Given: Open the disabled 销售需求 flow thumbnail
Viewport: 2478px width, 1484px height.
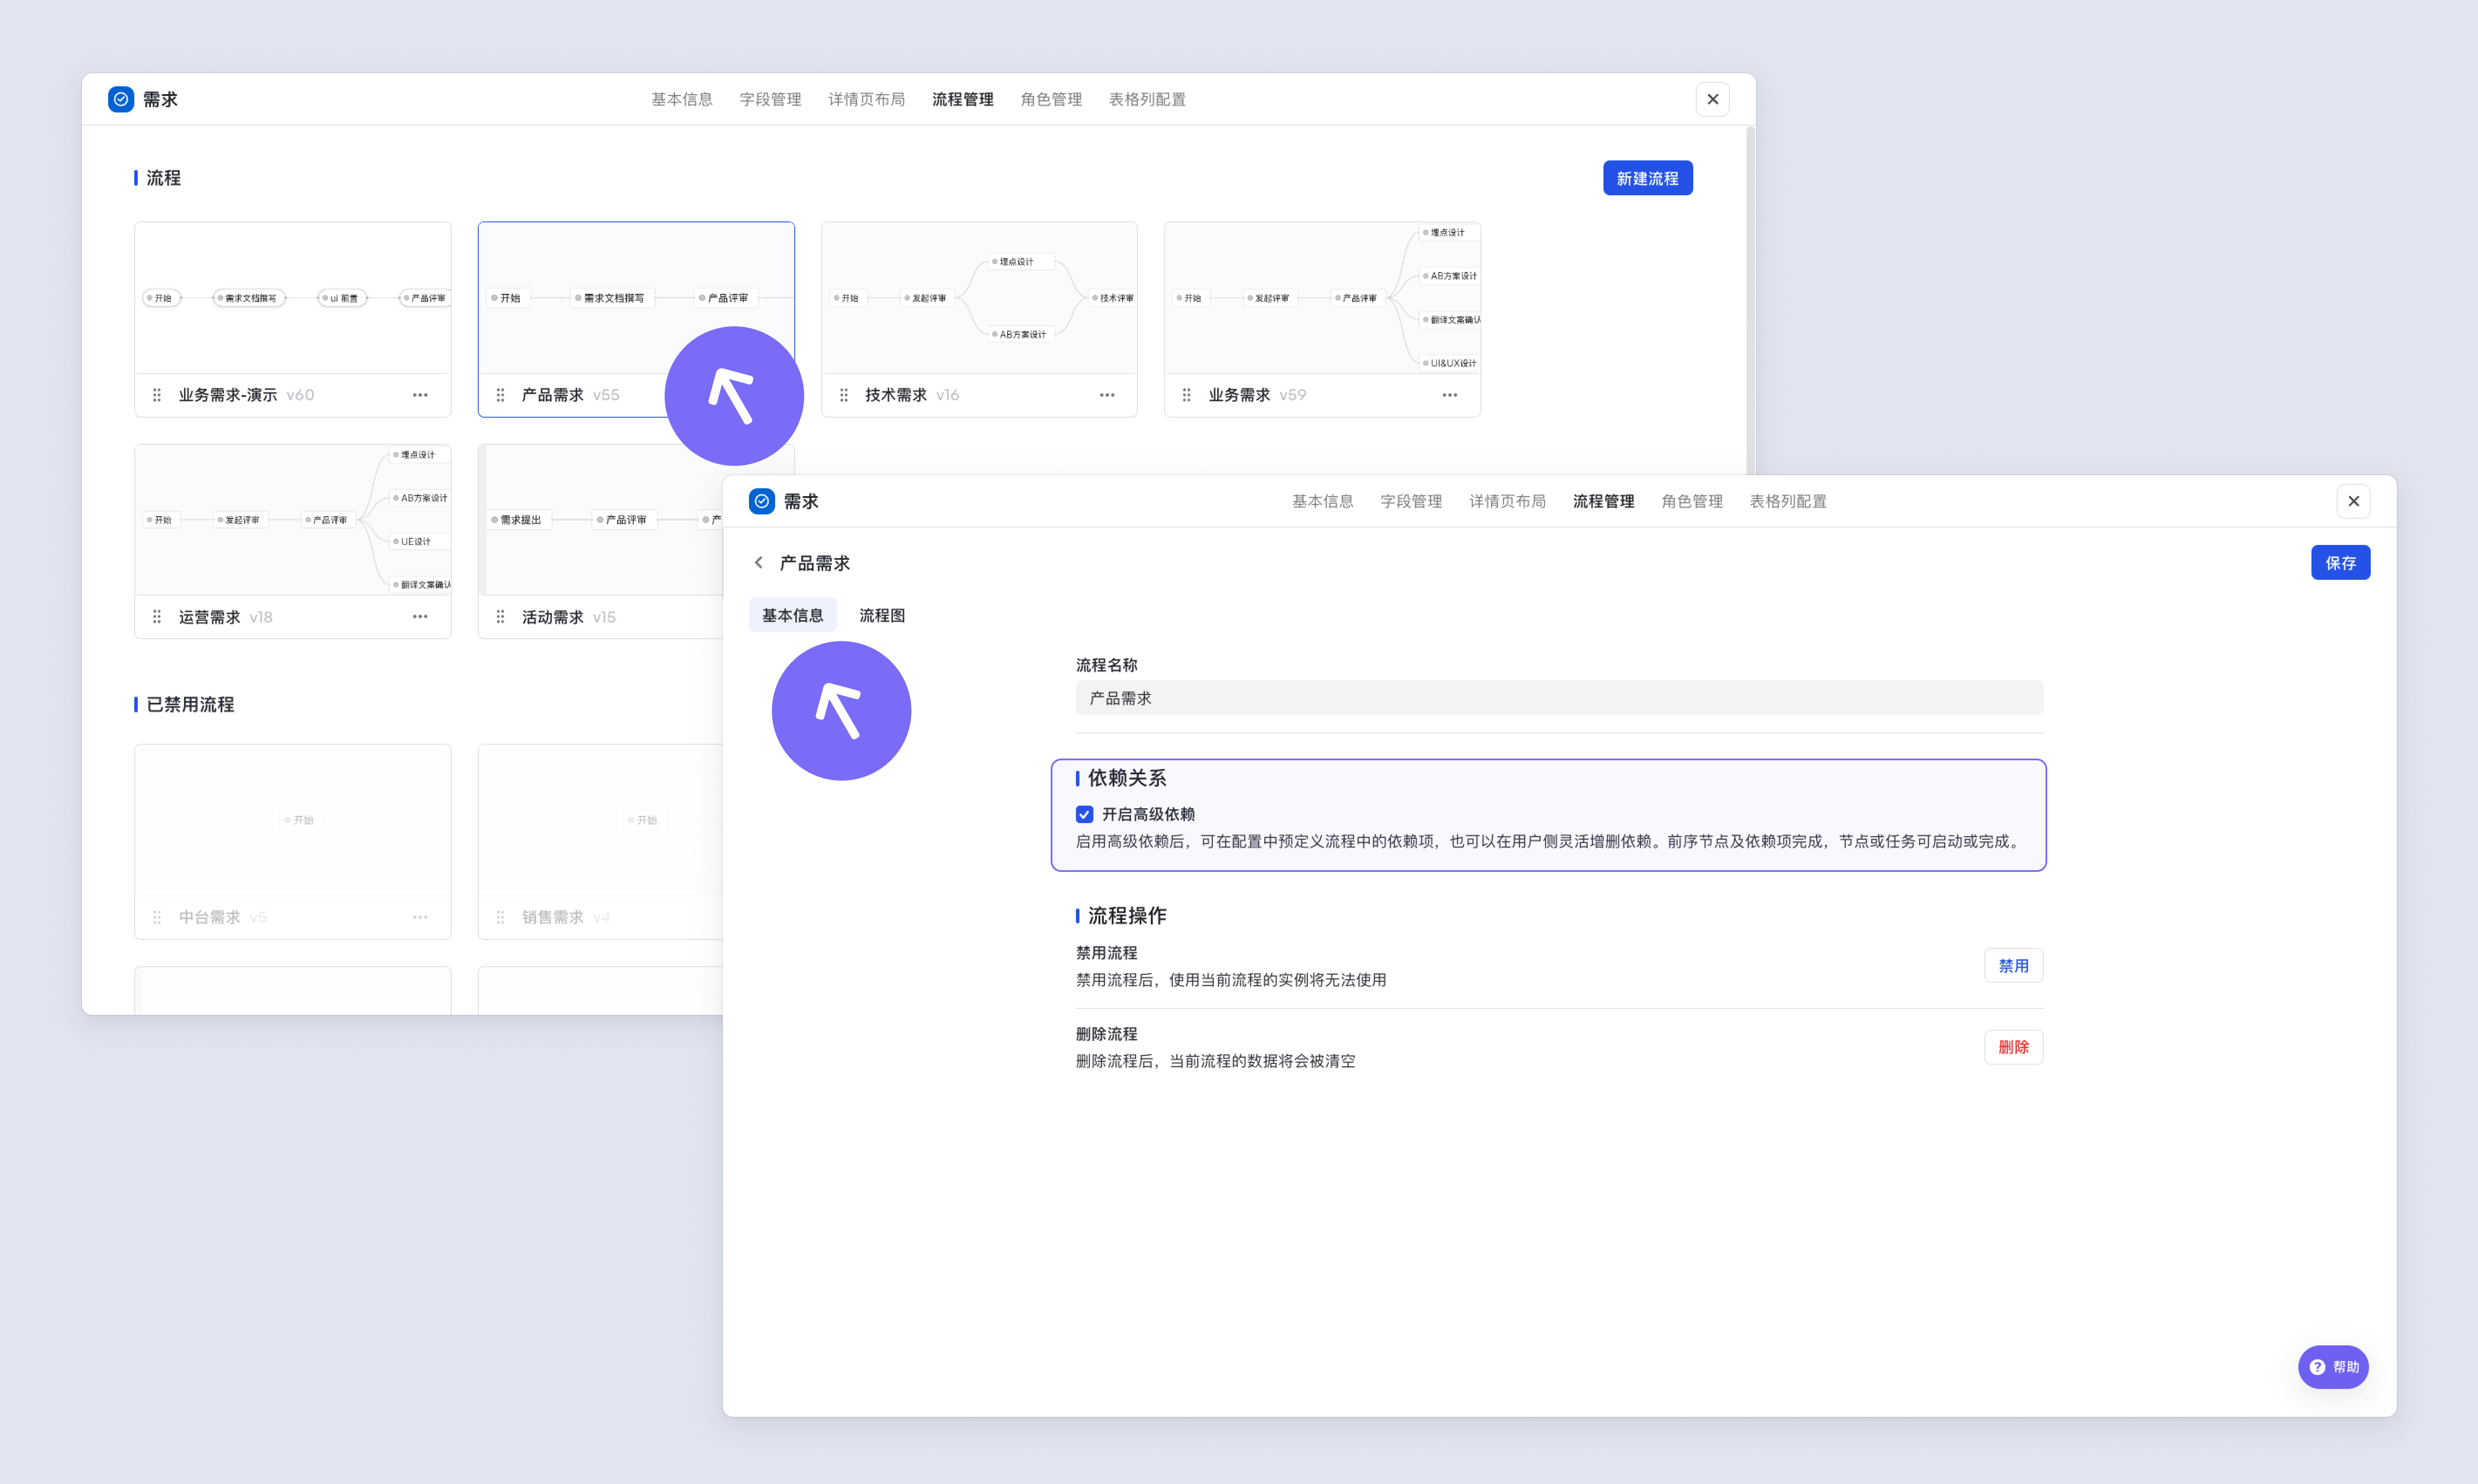Looking at the screenshot, I should click(601, 820).
